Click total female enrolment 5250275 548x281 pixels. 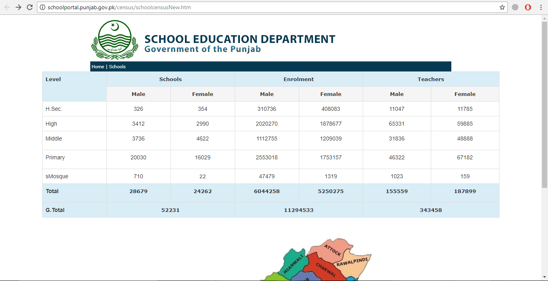[x=331, y=191]
